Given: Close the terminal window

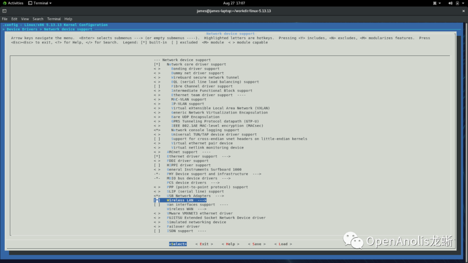Looking at the screenshot, I should (x=464, y=11).
